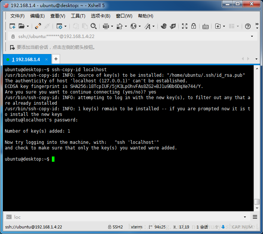Expand encoding globe dropdown arrow
The width and height of the screenshot is (263, 234).
[x=140, y=26]
